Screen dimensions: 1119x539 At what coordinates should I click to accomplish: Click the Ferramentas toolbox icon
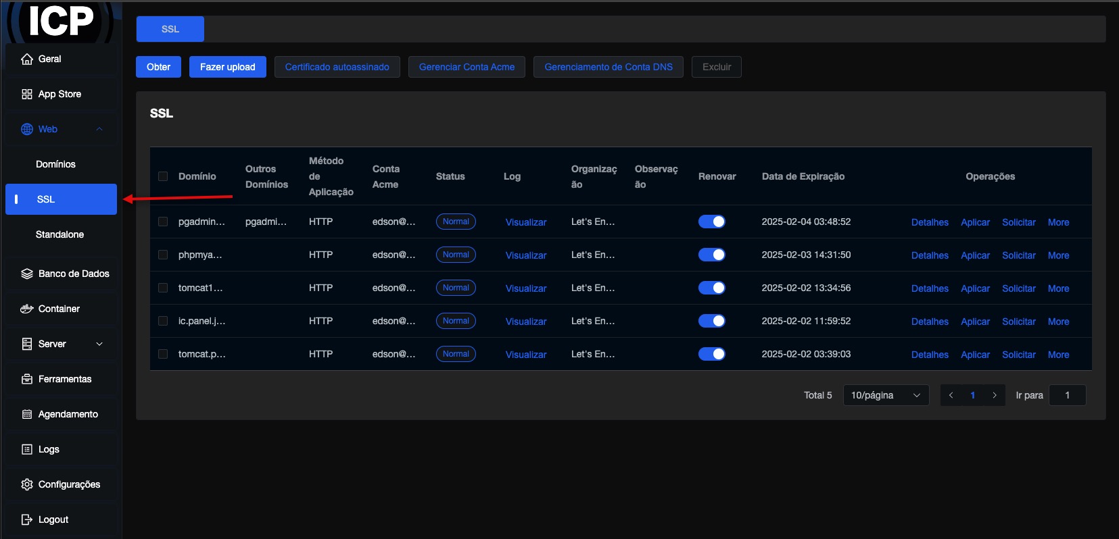point(27,379)
